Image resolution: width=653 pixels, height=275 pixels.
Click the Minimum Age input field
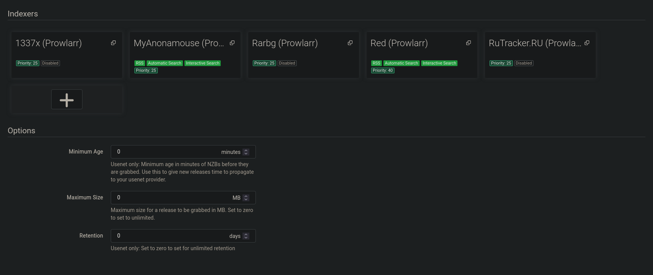tap(183, 152)
